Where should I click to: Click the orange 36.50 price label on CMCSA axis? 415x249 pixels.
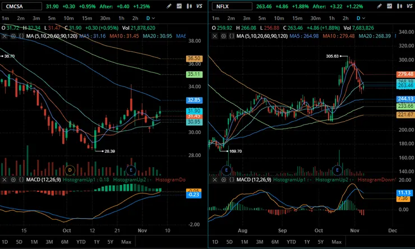[194, 58]
